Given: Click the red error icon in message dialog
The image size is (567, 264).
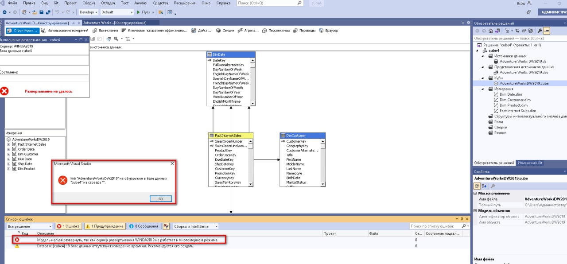Looking at the screenshot, I should 63,180.
